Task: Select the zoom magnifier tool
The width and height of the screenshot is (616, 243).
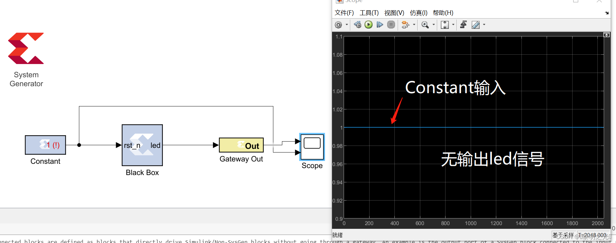Action: 425,25
